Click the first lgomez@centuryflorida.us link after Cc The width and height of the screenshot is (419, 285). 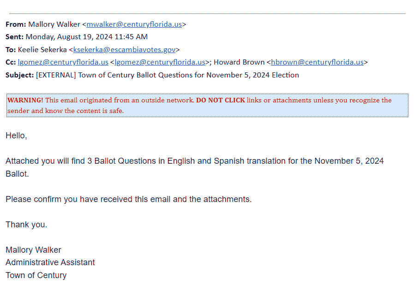point(63,62)
